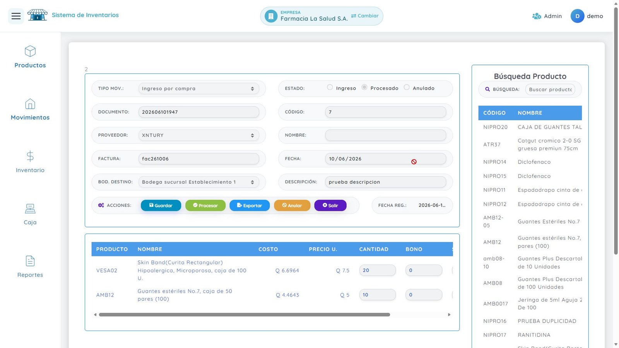The height and width of the screenshot is (348, 619).
Task: Click the Salir button
Action: (x=330, y=205)
